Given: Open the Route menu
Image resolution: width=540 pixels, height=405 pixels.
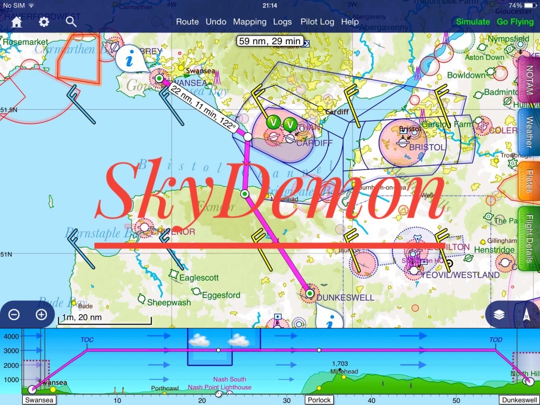Looking at the screenshot, I should coord(187,22).
